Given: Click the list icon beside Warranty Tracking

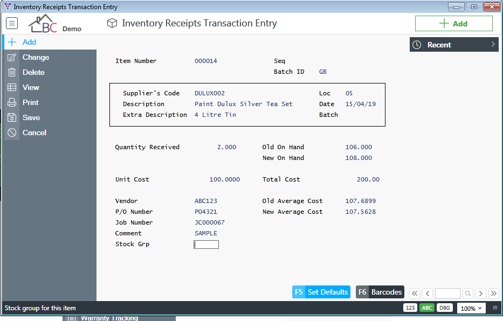Looking at the screenshot, I should pos(72,318).
